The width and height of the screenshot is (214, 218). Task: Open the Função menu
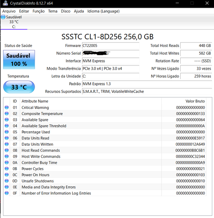point(39,11)
